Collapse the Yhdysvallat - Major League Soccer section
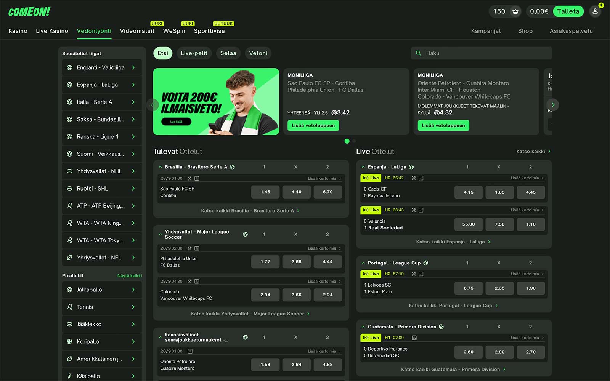The width and height of the screenshot is (610, 381). 160,234
